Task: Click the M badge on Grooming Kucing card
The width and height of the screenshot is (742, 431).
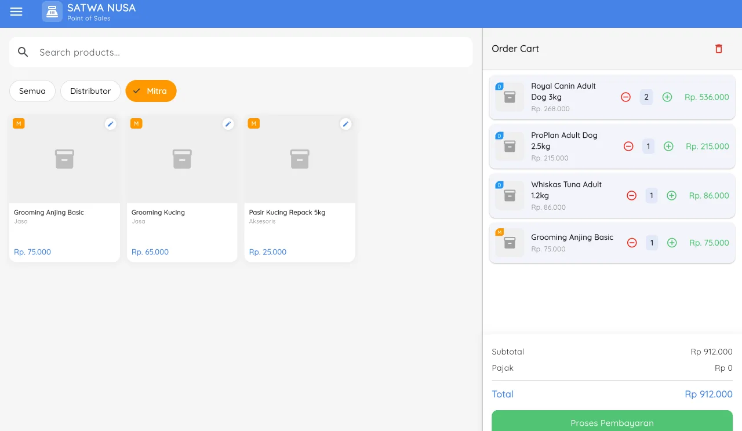Action: click(136, 123)
